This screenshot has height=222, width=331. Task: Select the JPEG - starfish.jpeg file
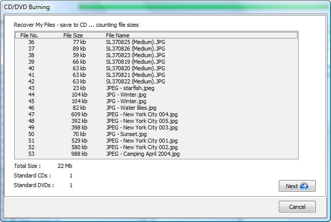tap(130, 88)
